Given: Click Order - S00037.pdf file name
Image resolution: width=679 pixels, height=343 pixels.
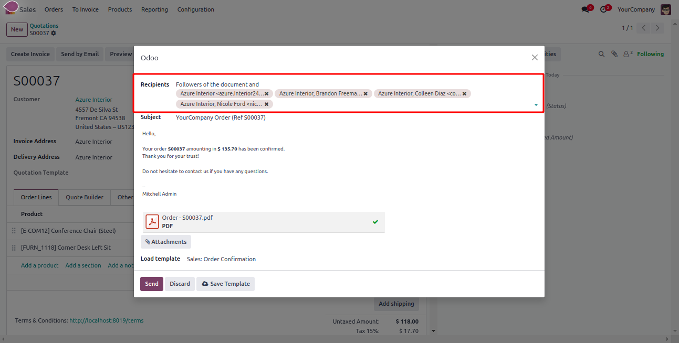Looking at the screenshot, I should coord(187,218).
